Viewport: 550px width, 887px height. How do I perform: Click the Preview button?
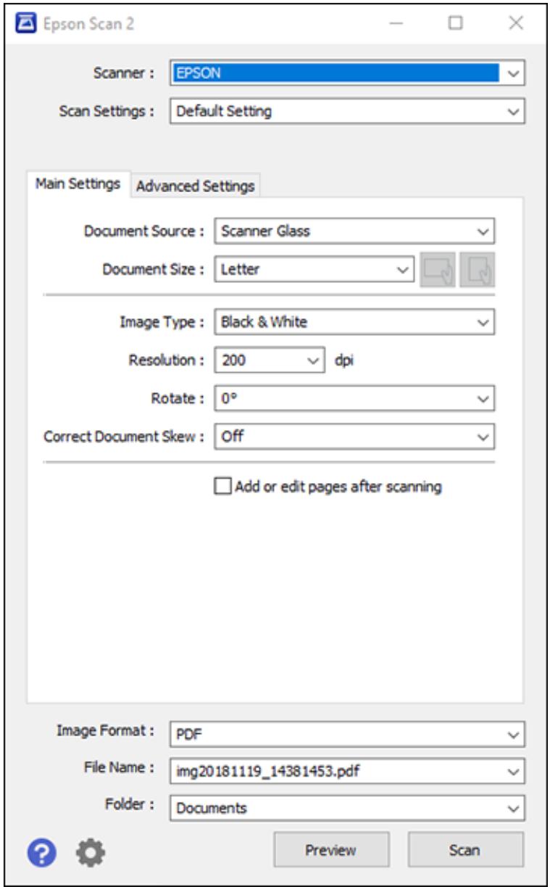(332, 849)
